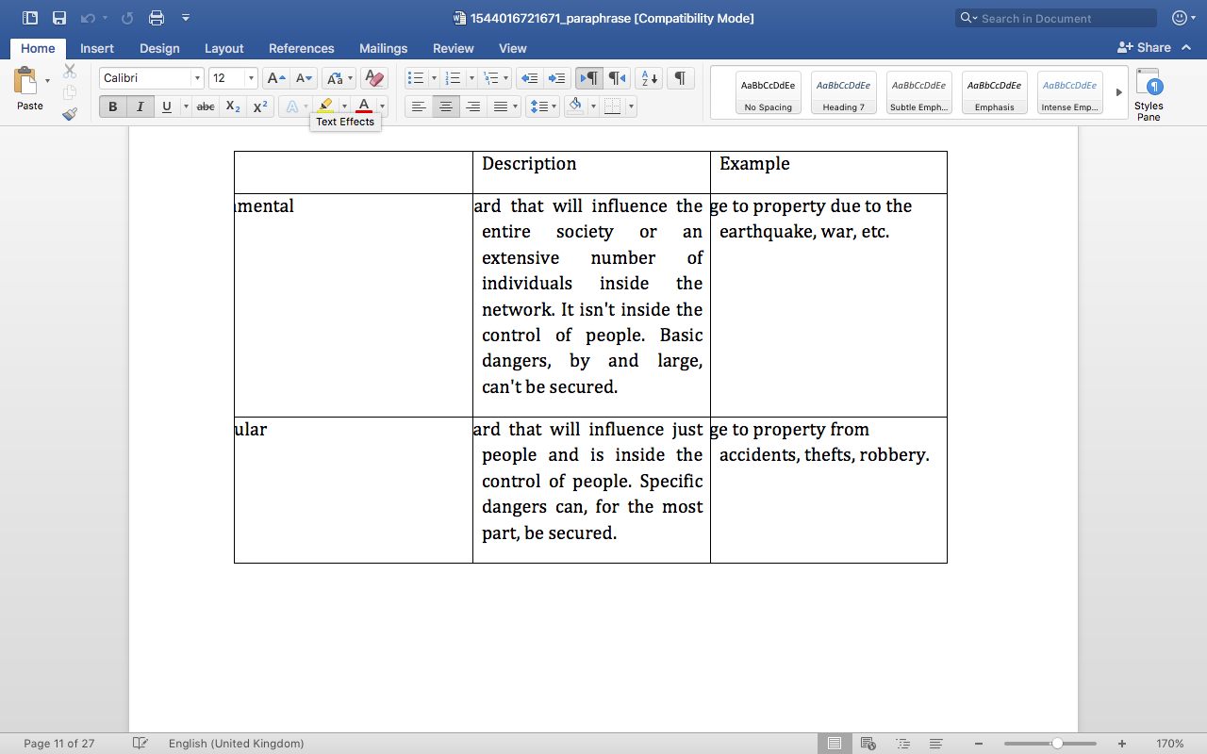Select the Format Painter brush
Screen dimensions: 1207x754
(x=70, y=114)
